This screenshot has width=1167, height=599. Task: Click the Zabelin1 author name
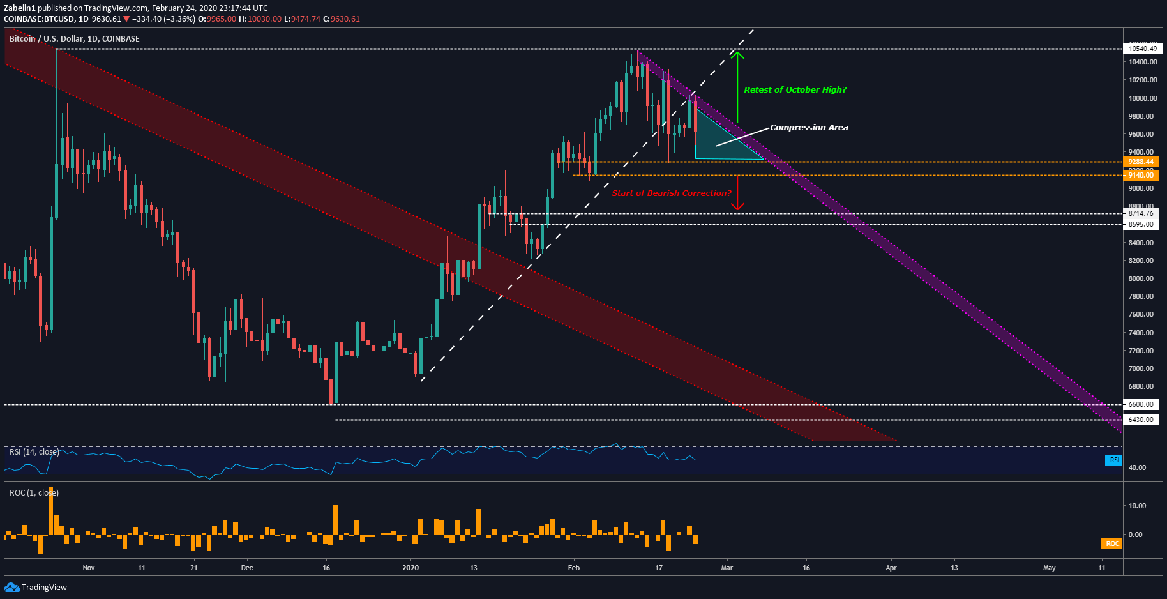tap(20, 8)
